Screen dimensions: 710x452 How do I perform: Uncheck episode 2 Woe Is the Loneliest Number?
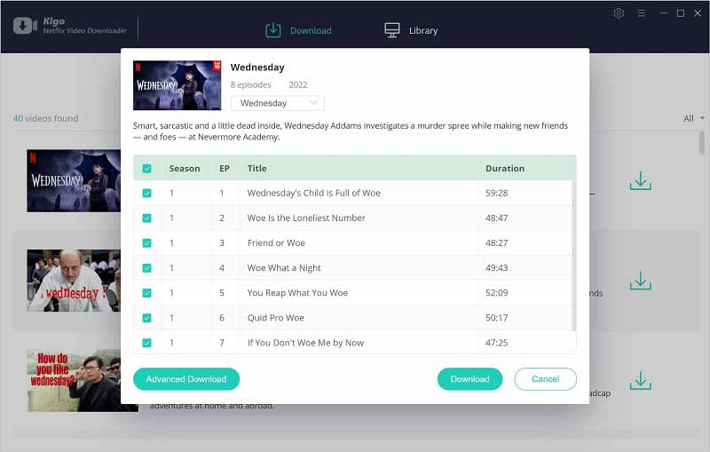[x=146, y=218]
